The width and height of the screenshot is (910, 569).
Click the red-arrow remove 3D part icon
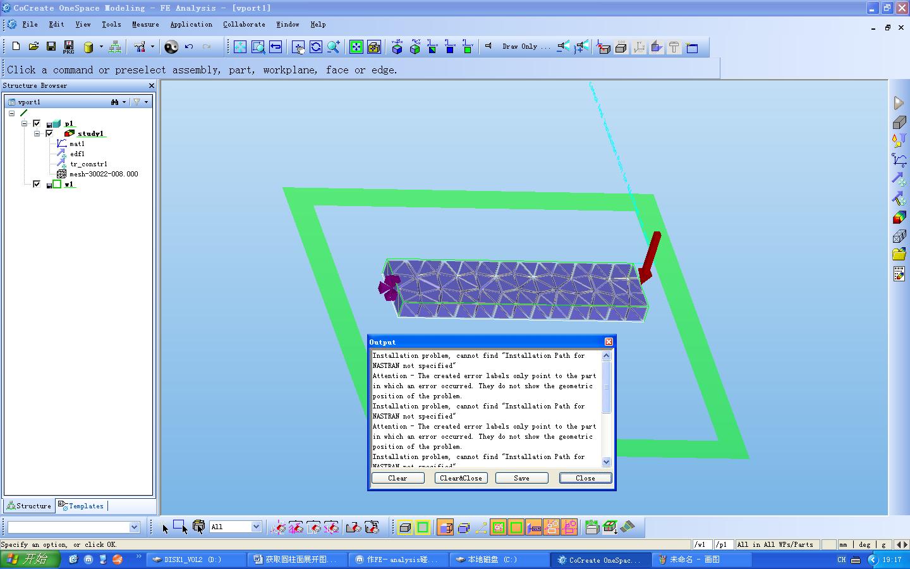click(x=604, y=47)
